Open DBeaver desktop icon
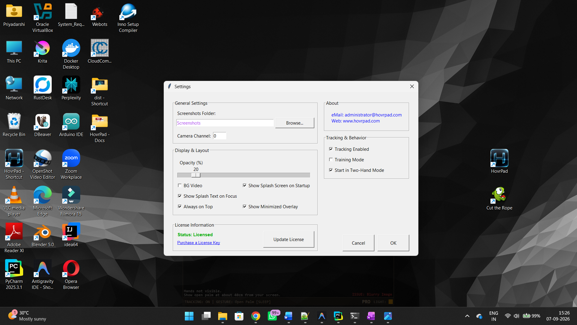 [x=42, y=125]
